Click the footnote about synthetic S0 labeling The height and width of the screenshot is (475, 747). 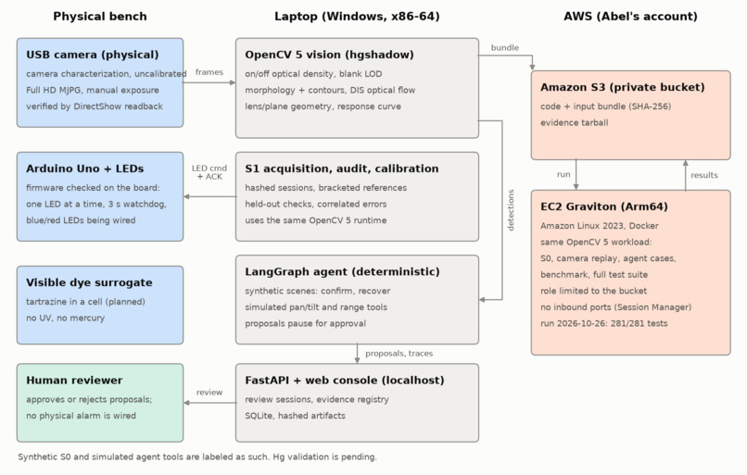[x=197, y=456]
